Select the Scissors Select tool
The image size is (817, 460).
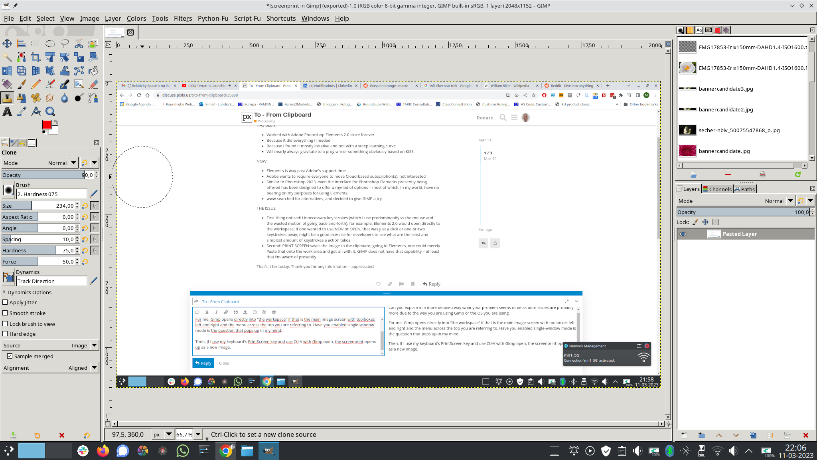pyautogui.click(x=79, y=44)
